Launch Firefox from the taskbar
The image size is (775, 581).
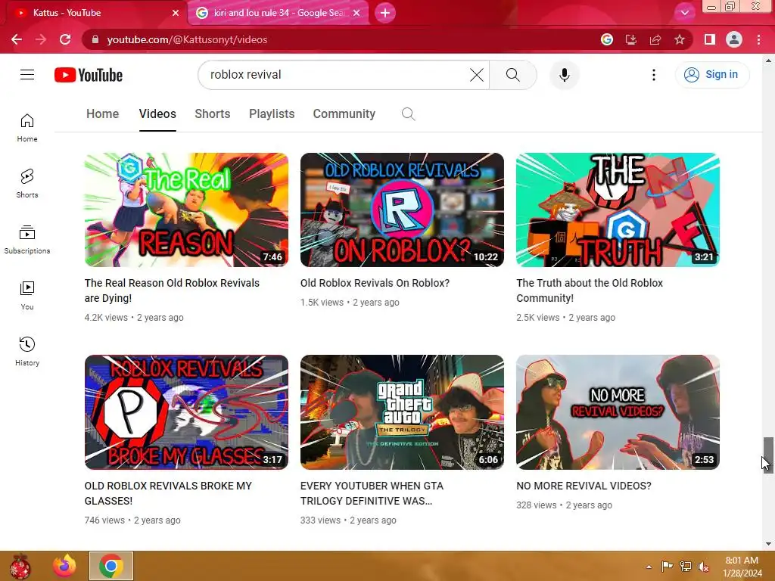[x=65, y=566]
